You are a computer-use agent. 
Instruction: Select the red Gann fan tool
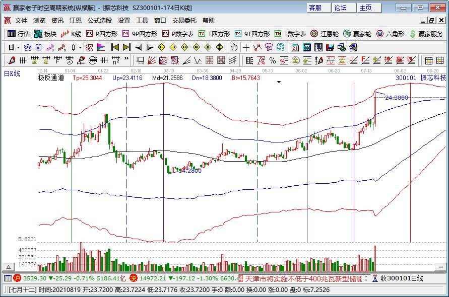[151, 60]
